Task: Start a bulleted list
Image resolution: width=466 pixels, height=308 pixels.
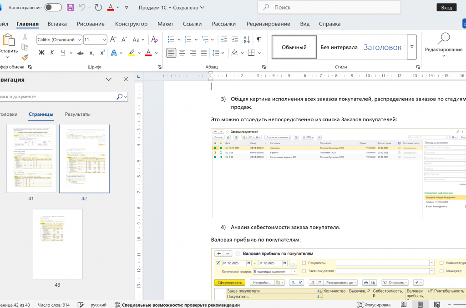Action: click(171, 40)
